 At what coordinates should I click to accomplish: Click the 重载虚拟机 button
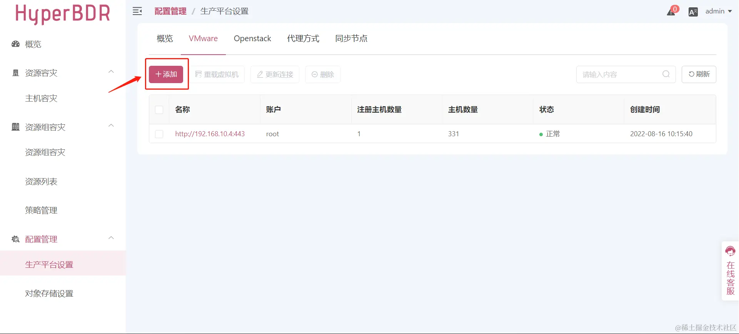(x=217, y=74)
